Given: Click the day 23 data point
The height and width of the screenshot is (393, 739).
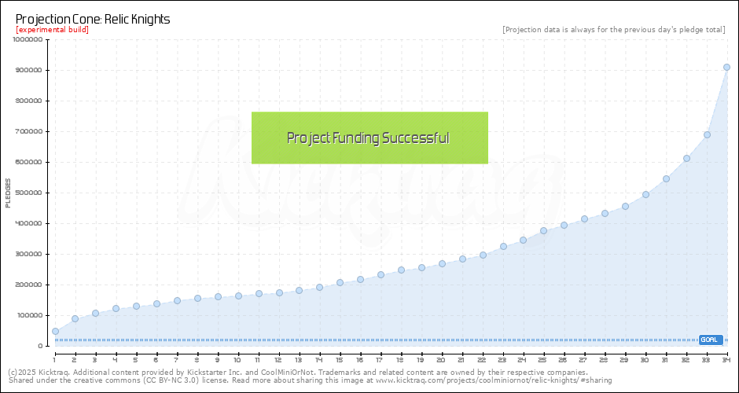Looking at the screenshot, I should click(x=503, y=247).
